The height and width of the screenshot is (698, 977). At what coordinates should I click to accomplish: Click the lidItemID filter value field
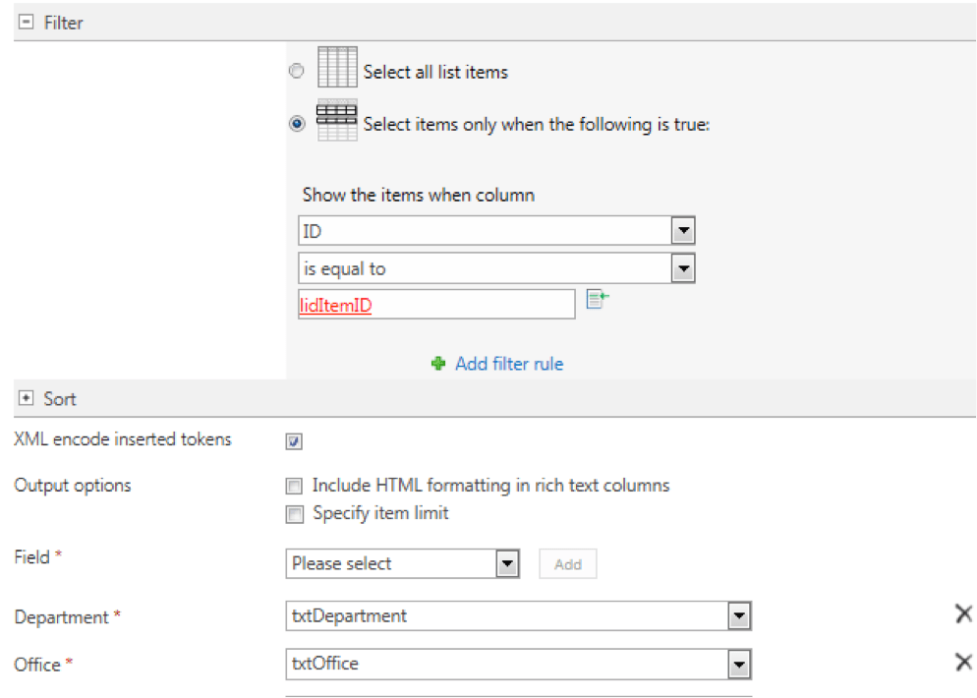click(x=436, y=305)
